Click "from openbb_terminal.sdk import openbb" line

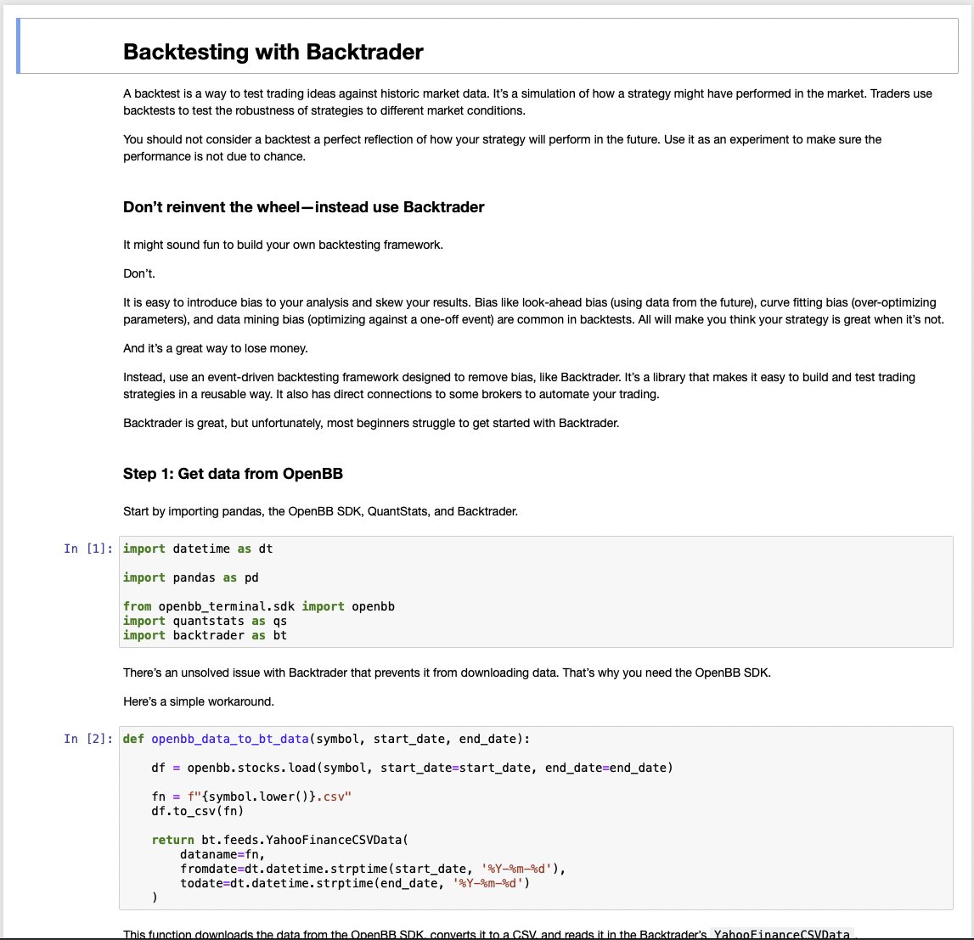[259, 606]
